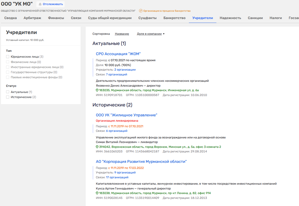Click the bankruptcy status icon near the company name
The width and height of the screenshot is (299, 206).
click(x=141, y=11)
